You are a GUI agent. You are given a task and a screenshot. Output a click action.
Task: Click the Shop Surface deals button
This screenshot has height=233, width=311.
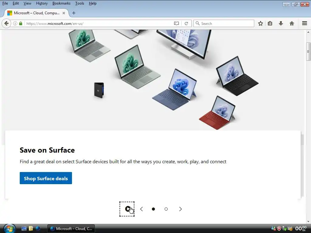tap(46, 178)
